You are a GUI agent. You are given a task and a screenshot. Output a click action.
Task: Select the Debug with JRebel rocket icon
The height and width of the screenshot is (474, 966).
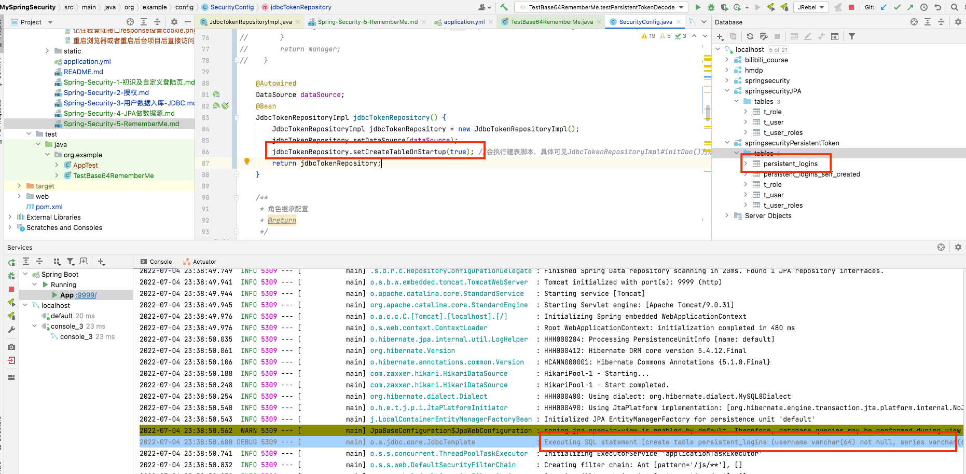pyautogui.click(x=784, y=7)
